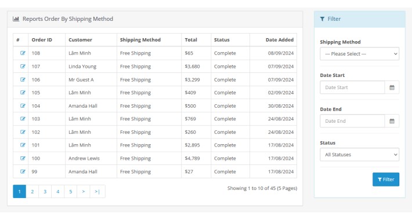Go to page 5
The width and height of the screenshot is (412, 220).
71,192
